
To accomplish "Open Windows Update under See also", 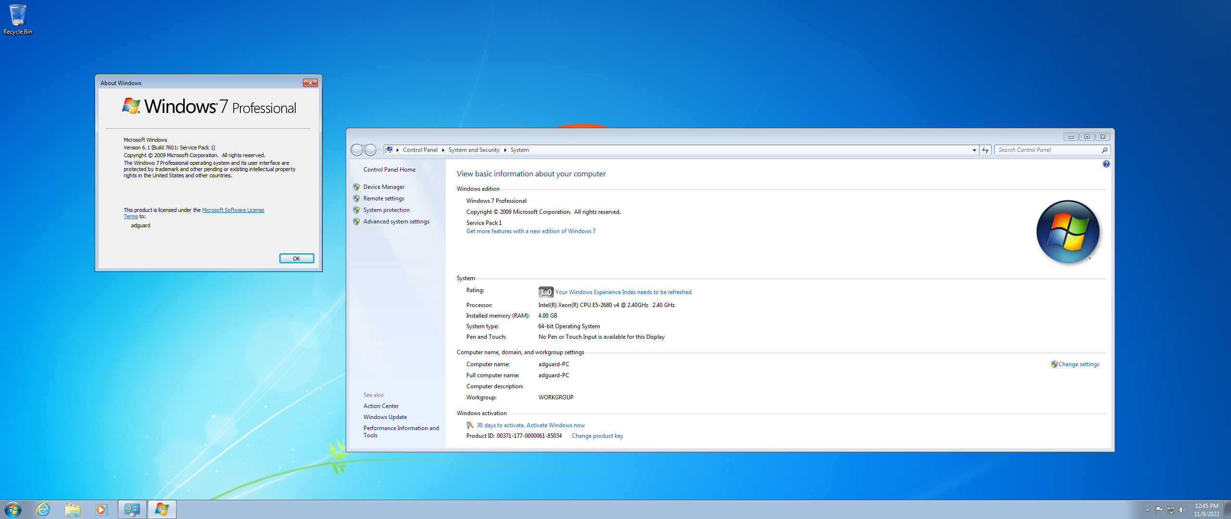I will [x=385, y=417].
